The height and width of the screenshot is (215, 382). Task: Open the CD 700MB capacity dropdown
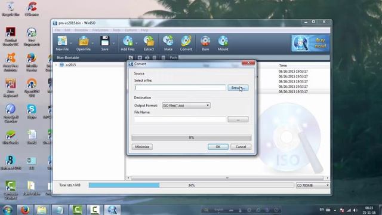pos(313,185)
